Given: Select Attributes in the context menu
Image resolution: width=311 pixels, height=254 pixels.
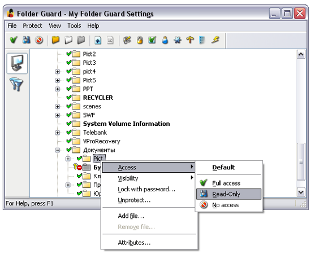Looking at the screenshot, I should tap(134, 243).
